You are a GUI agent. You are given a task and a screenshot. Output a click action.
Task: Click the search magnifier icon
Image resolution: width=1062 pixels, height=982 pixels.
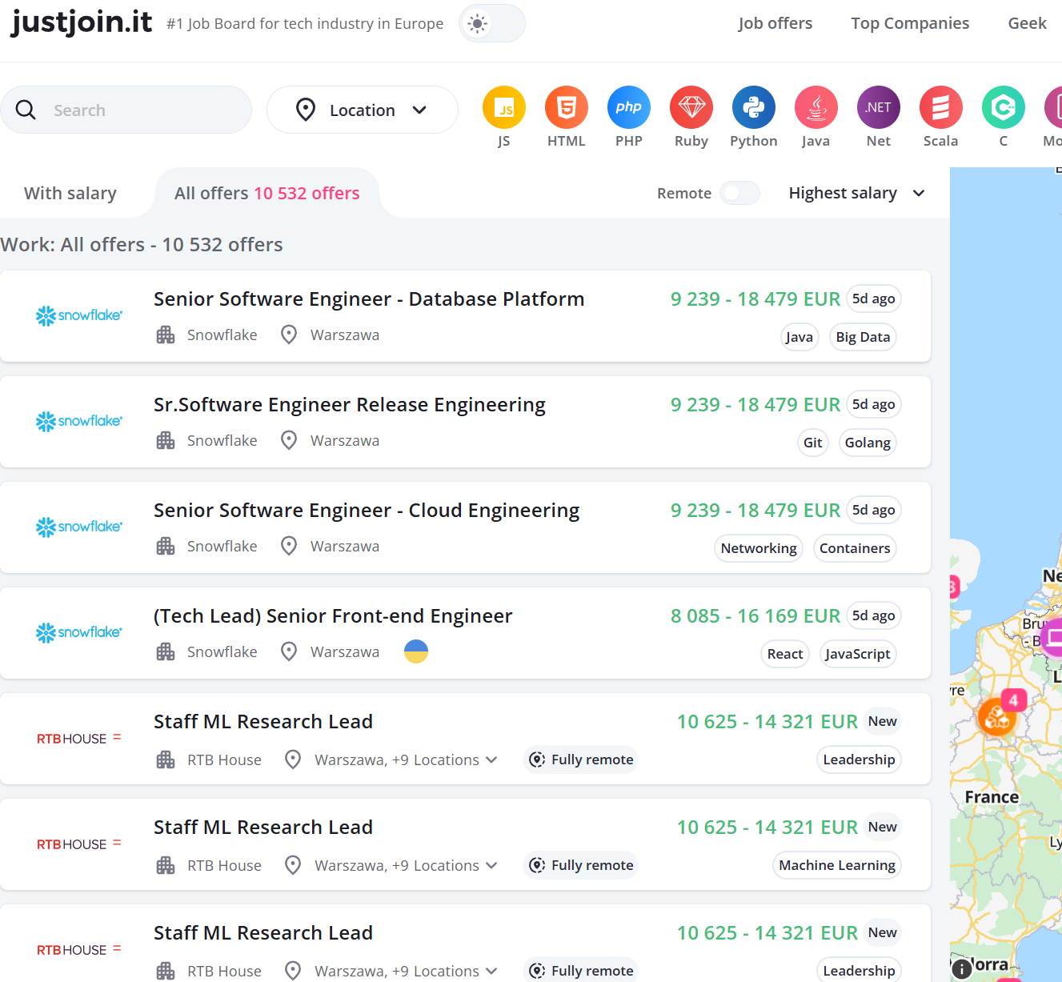[x=26, y=110]
